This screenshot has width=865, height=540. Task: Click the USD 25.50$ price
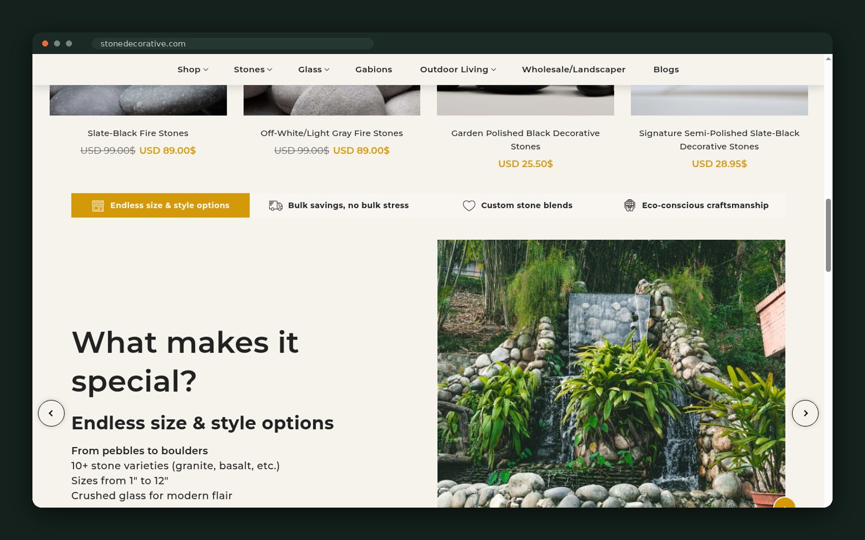[525, 164]
